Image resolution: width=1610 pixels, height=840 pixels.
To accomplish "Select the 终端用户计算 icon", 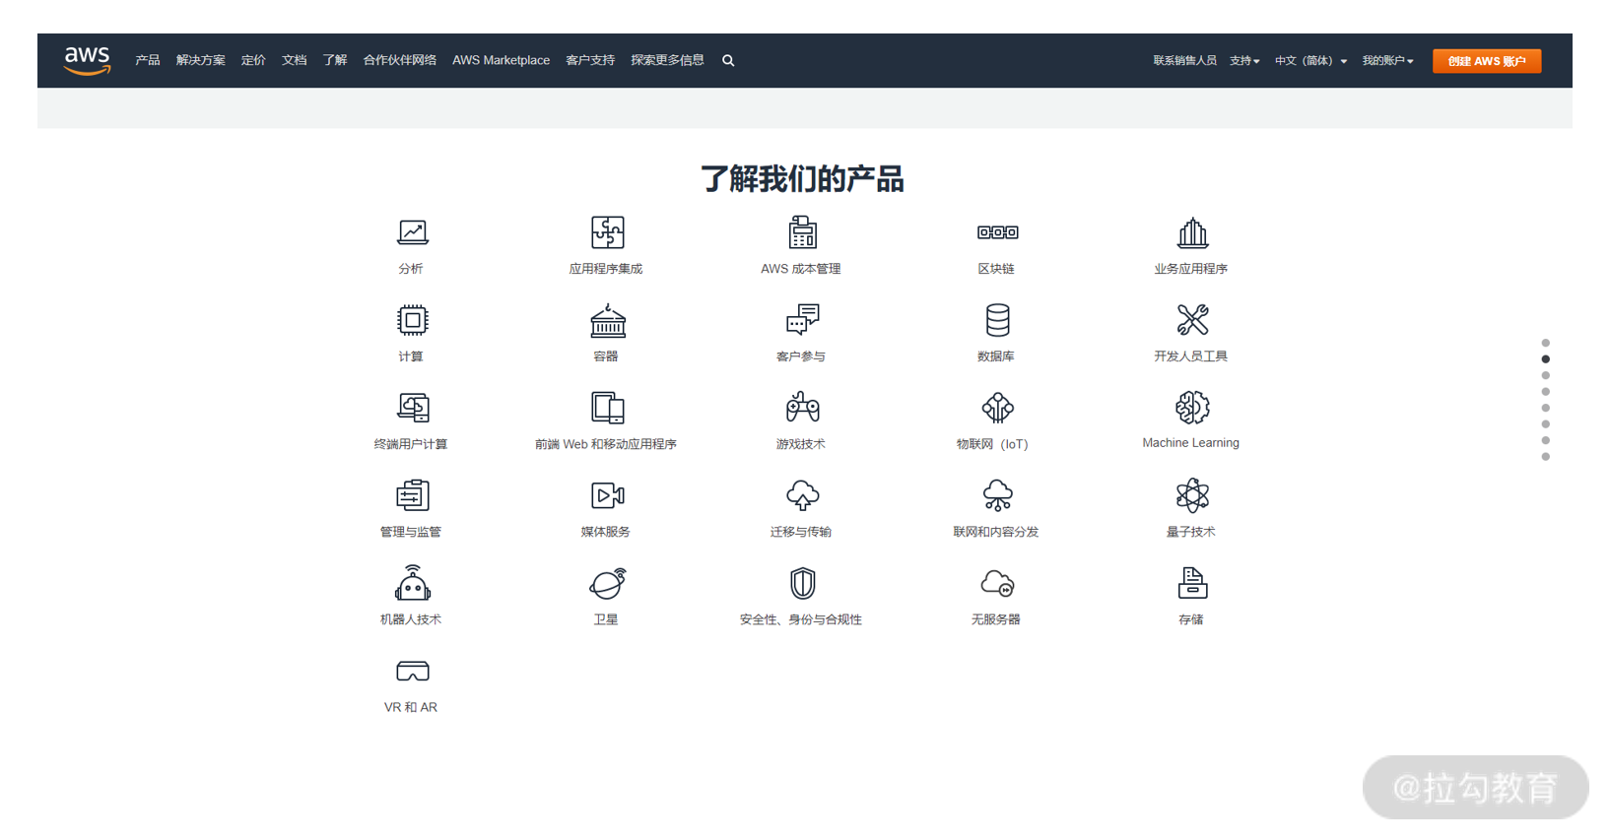I will (412, 408).
